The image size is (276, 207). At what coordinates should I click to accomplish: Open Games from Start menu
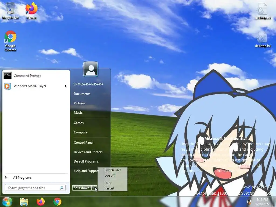click(x=78, y=123)
